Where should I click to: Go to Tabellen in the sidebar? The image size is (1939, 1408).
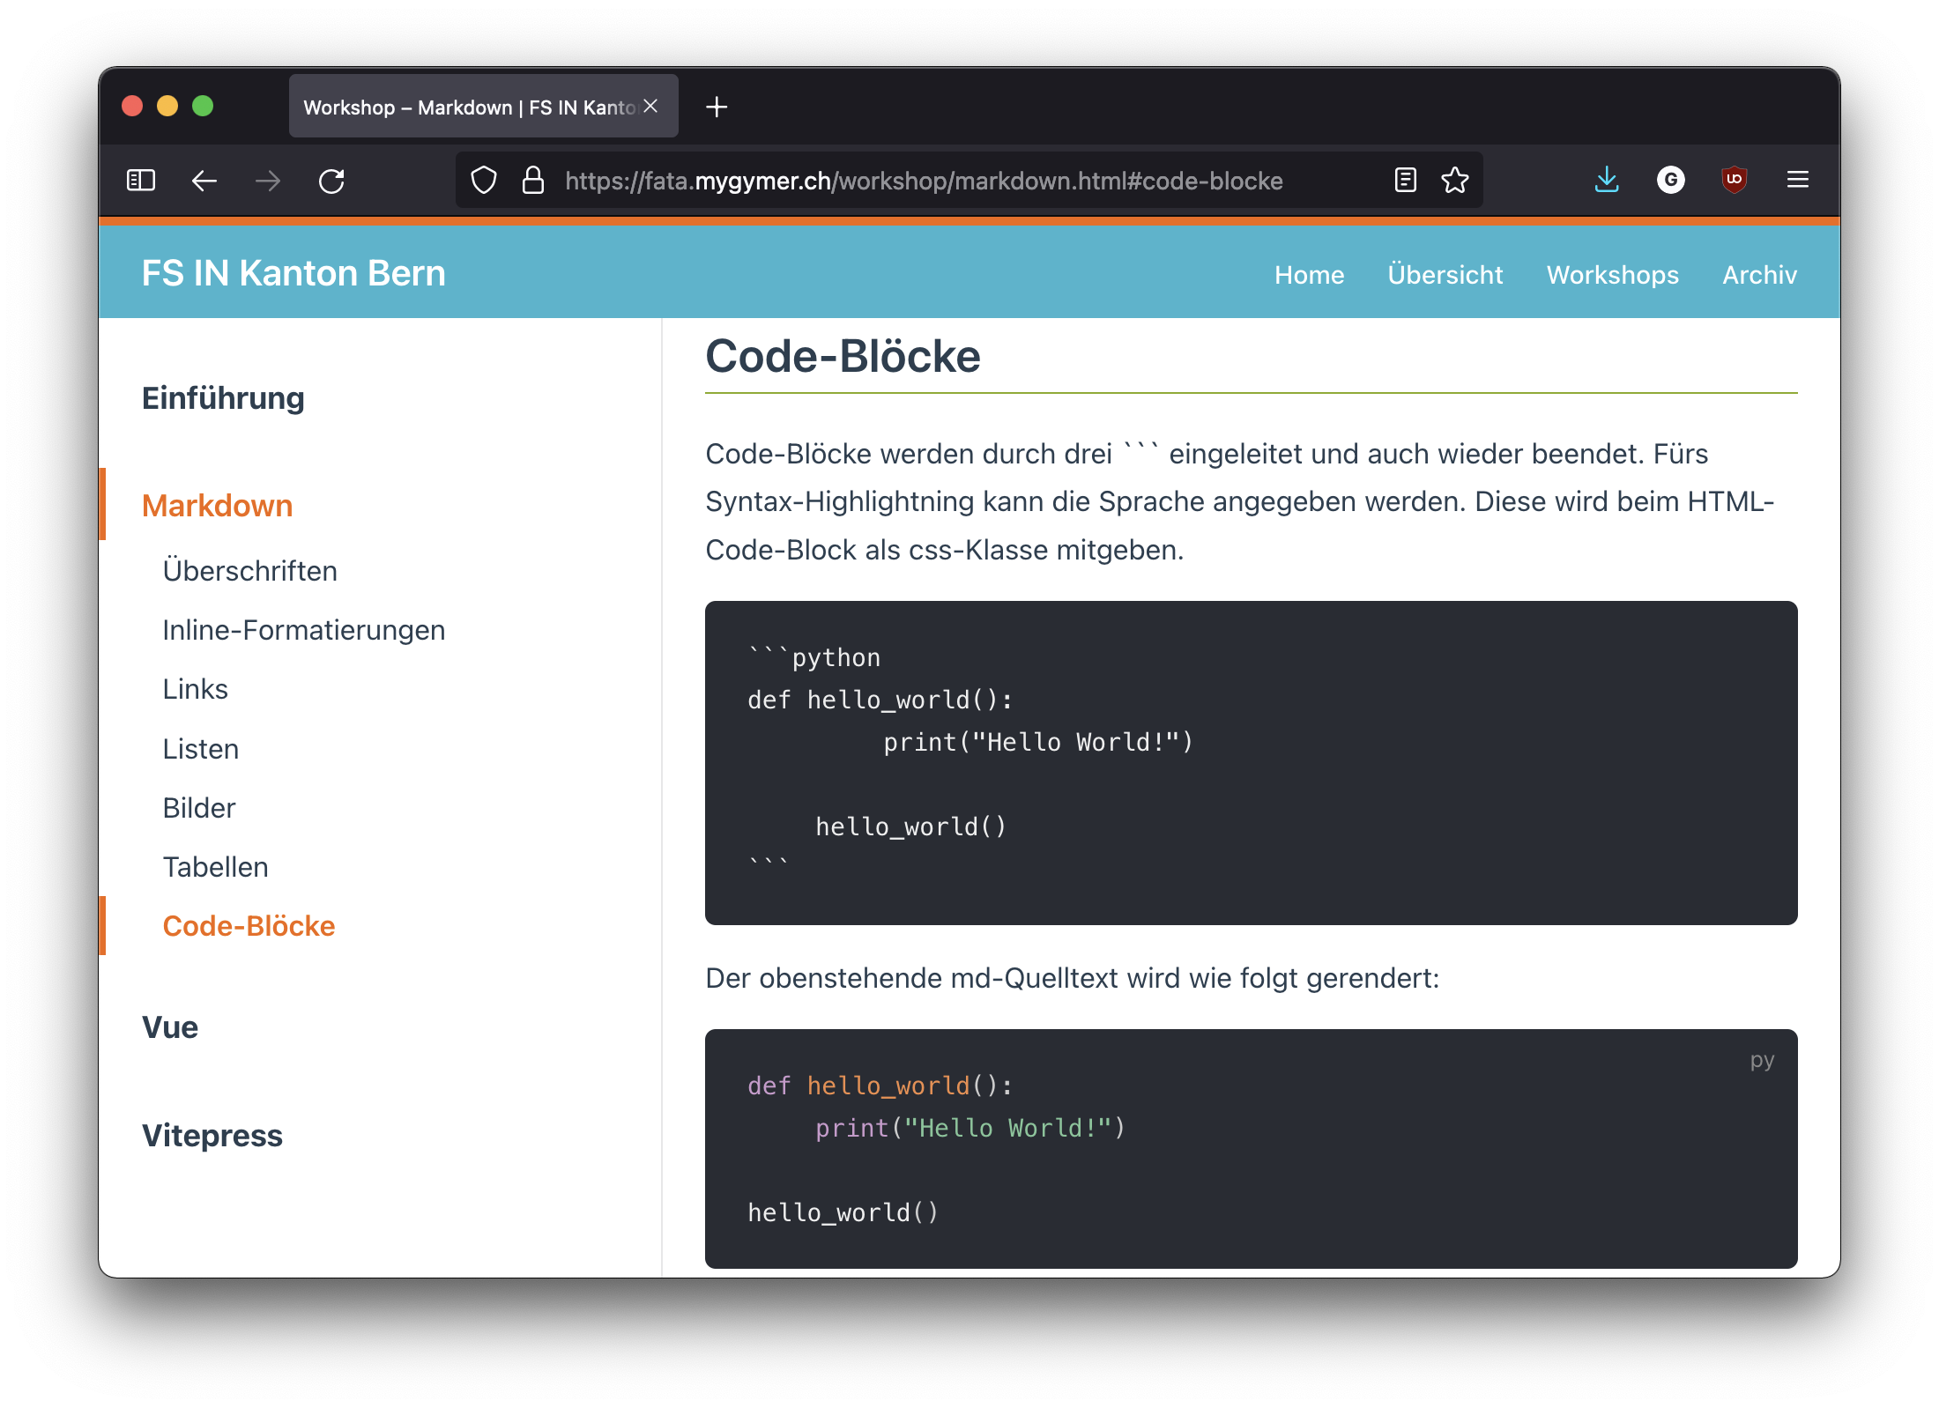pyautogui.click(x=215, y=866)
